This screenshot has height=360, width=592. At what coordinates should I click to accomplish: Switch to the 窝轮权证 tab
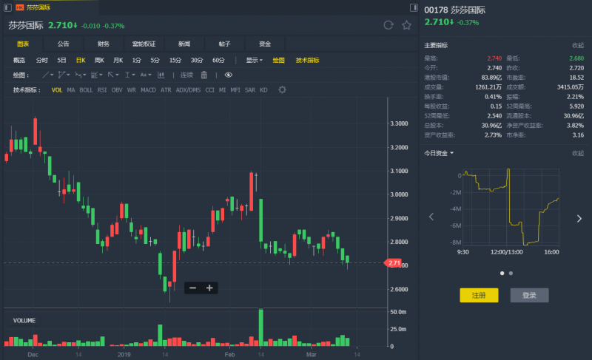144,44
